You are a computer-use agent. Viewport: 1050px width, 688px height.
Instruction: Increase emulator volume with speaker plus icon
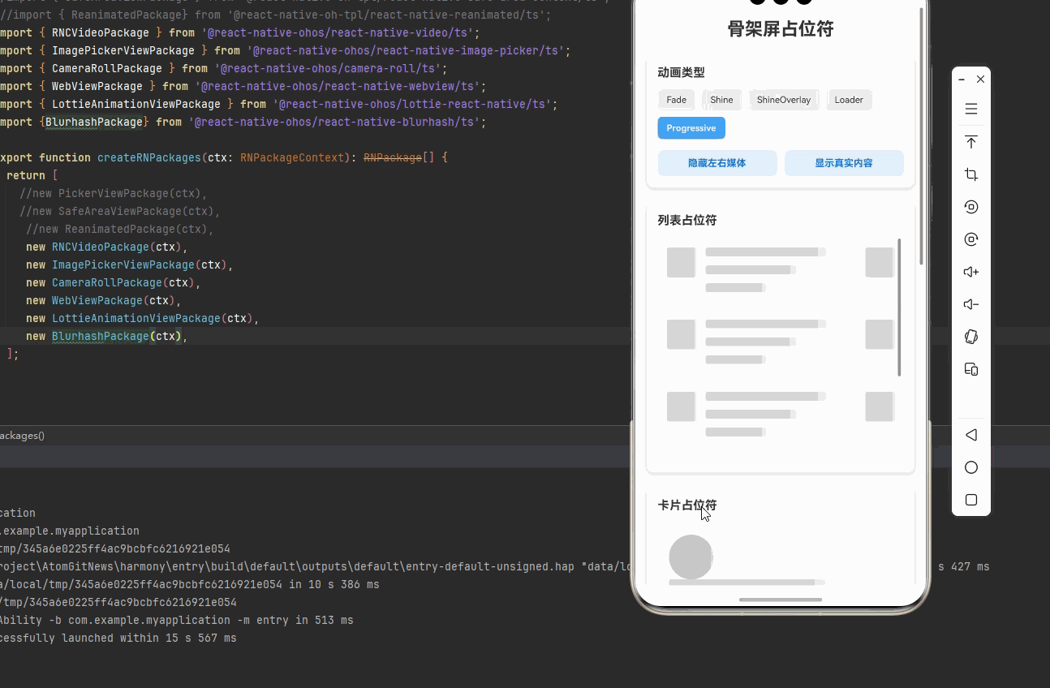tap(971, 272)
